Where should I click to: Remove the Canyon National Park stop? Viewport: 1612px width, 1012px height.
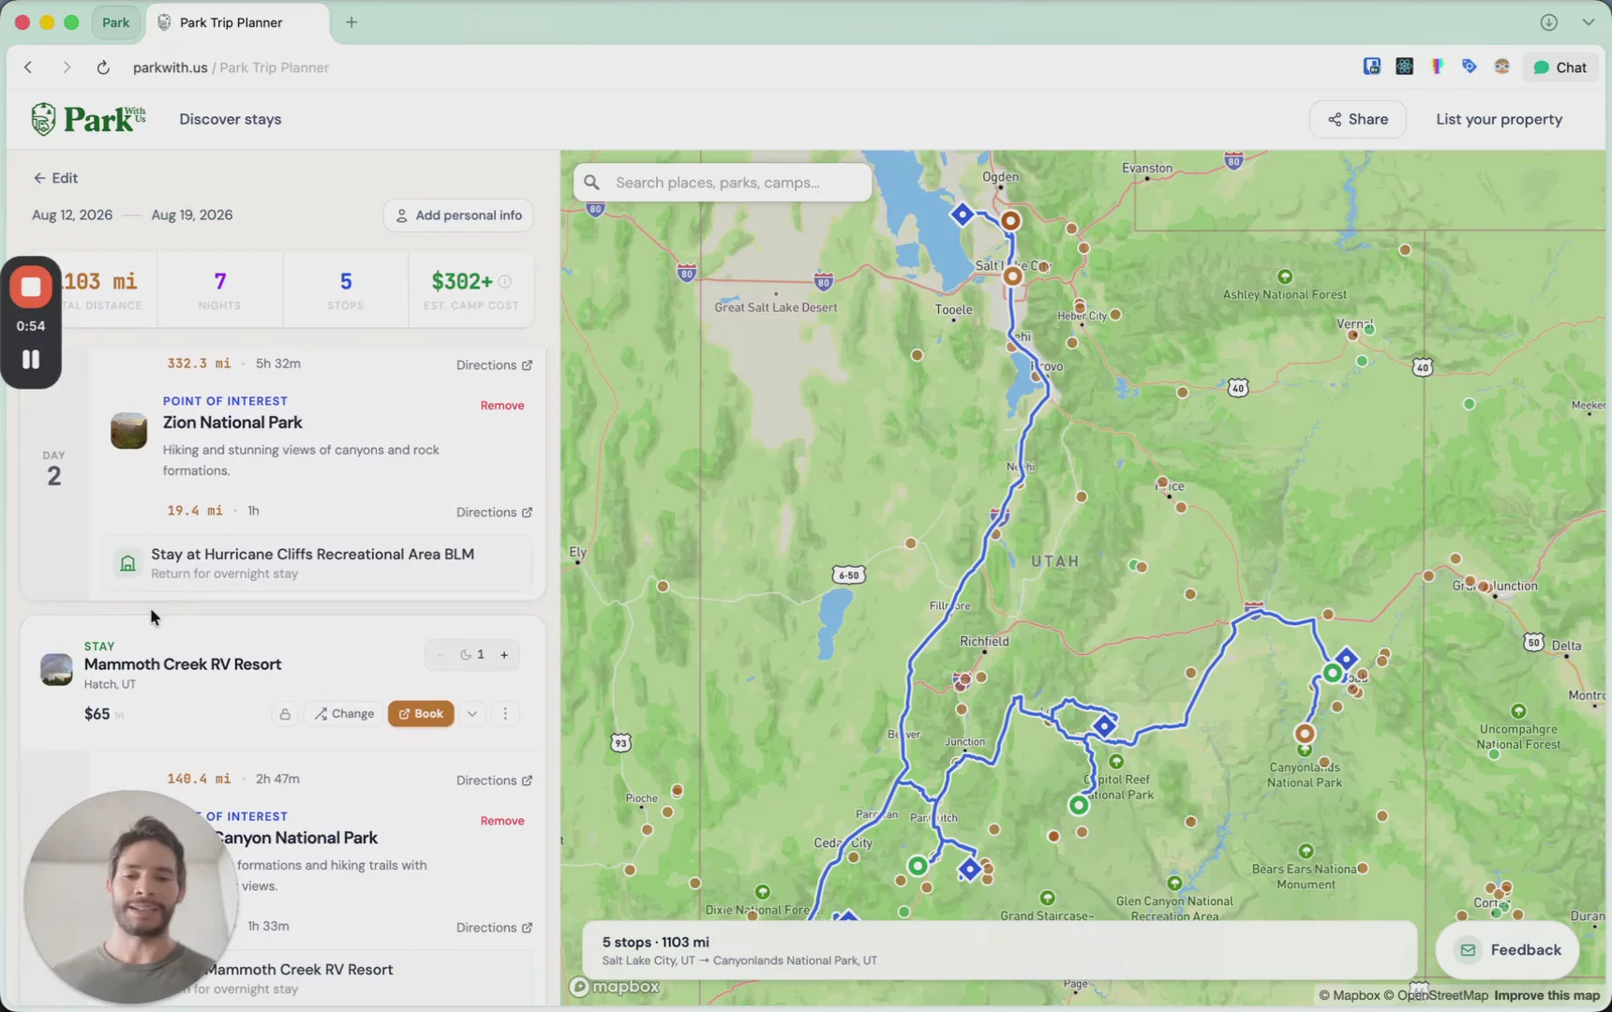tap(502, 821)
